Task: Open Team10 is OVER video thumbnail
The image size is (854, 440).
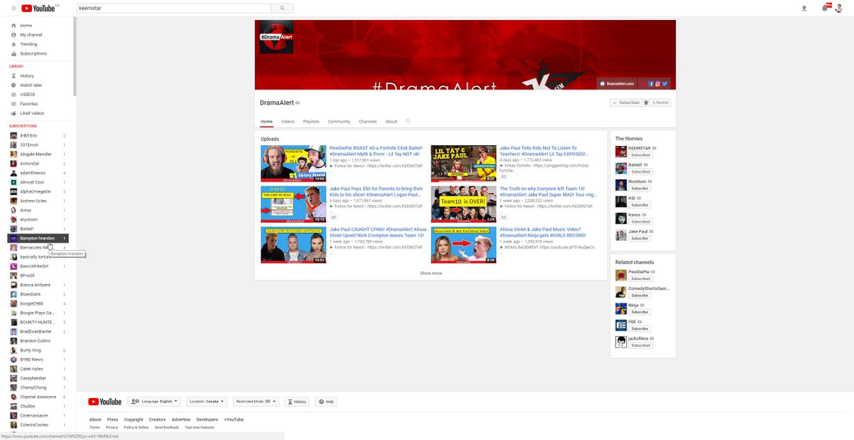Action: [x=463, y=204]
